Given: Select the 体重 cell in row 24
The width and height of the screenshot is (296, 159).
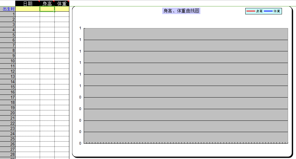Looking at the screenshot, I should pos(62,134).
